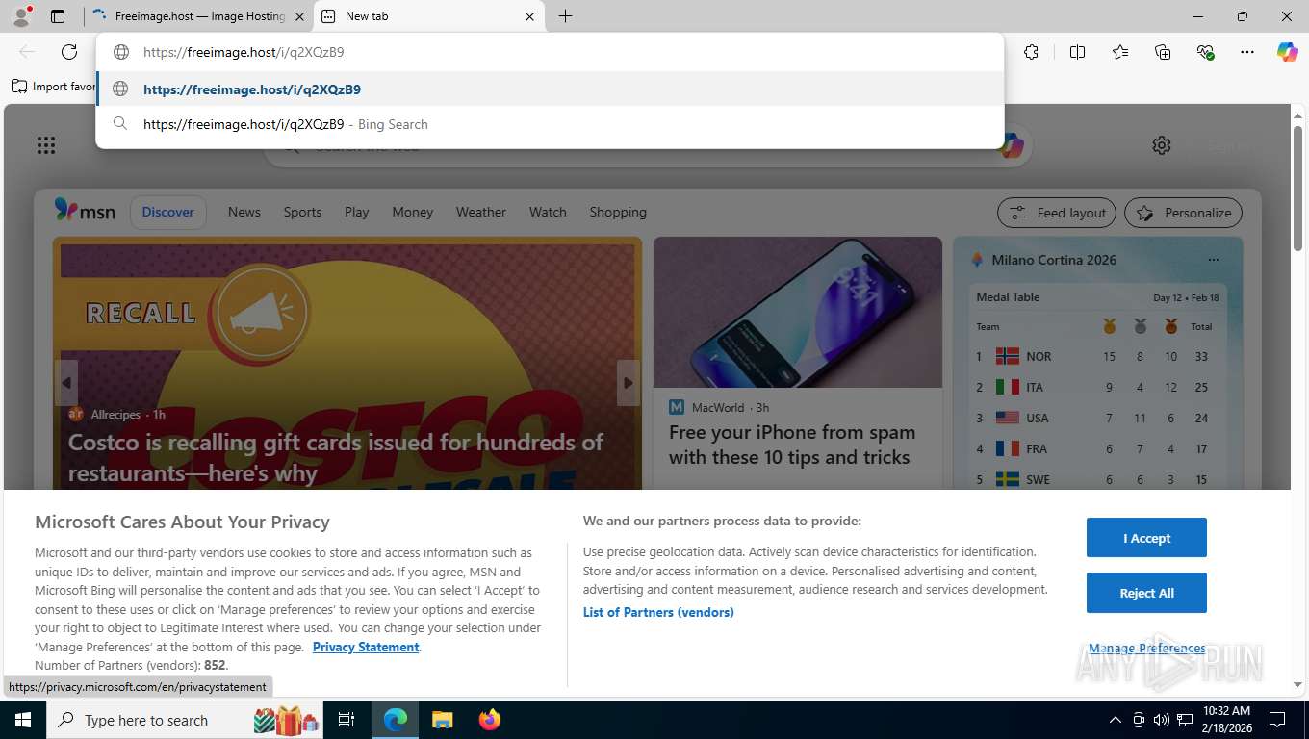Open the Extensions puzzle icon
The height and width of the screenshot is (739, 1309).
(1032, 52)
